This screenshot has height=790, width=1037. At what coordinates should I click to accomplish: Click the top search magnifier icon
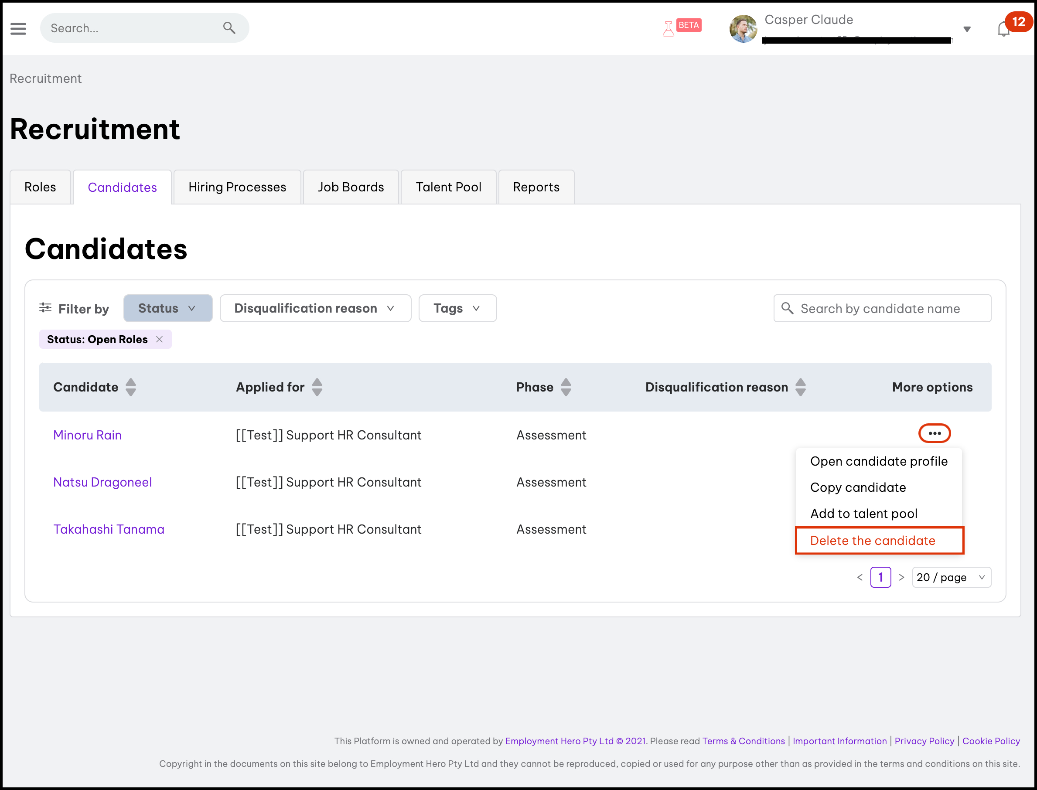(x=229, y=28)
